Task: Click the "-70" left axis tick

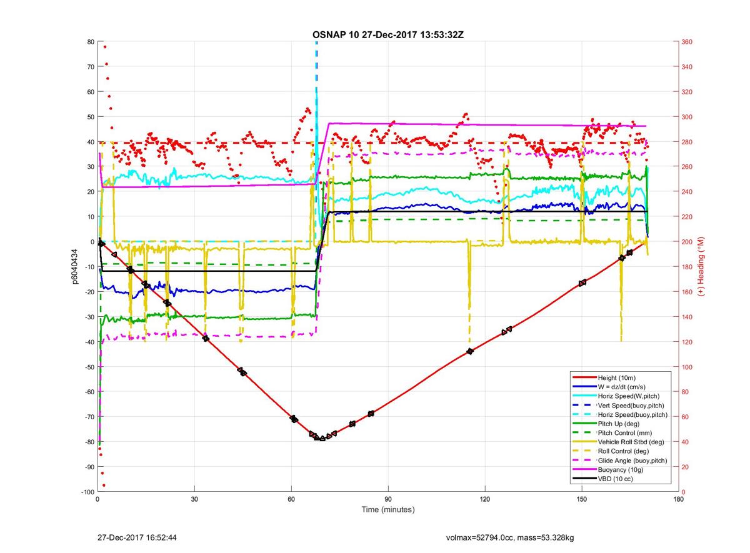Action: tap(89, 417)
